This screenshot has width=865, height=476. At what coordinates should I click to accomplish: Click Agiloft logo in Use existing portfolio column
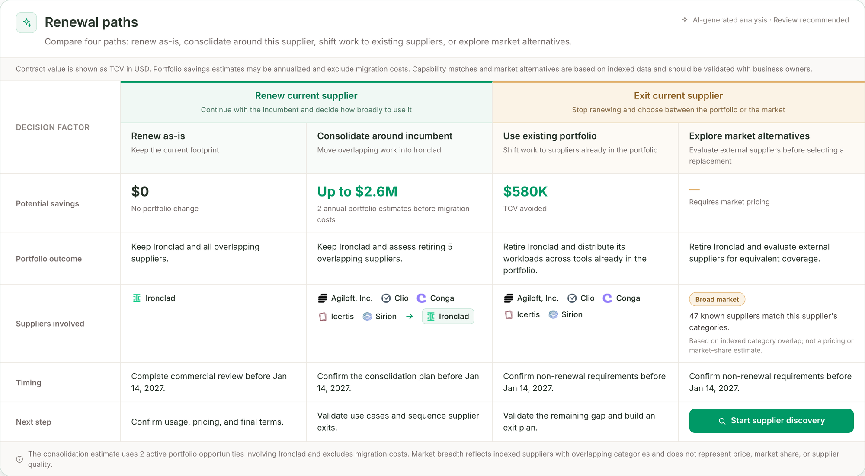coord(509,298)
